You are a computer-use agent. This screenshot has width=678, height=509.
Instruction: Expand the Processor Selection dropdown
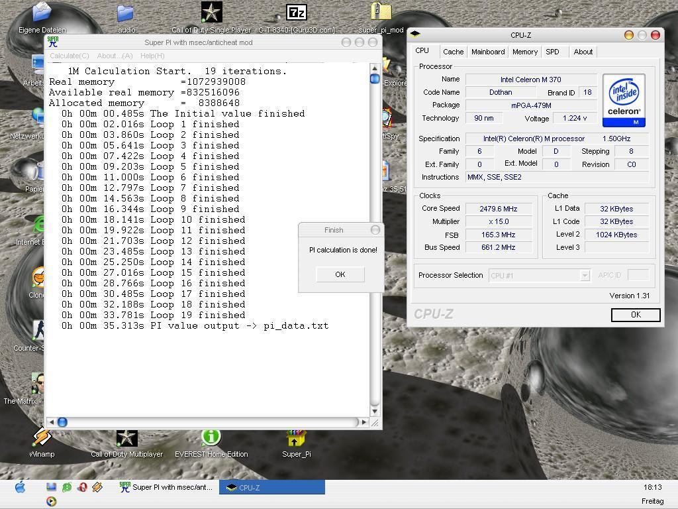pyautogui.click(x=585, y=275)
